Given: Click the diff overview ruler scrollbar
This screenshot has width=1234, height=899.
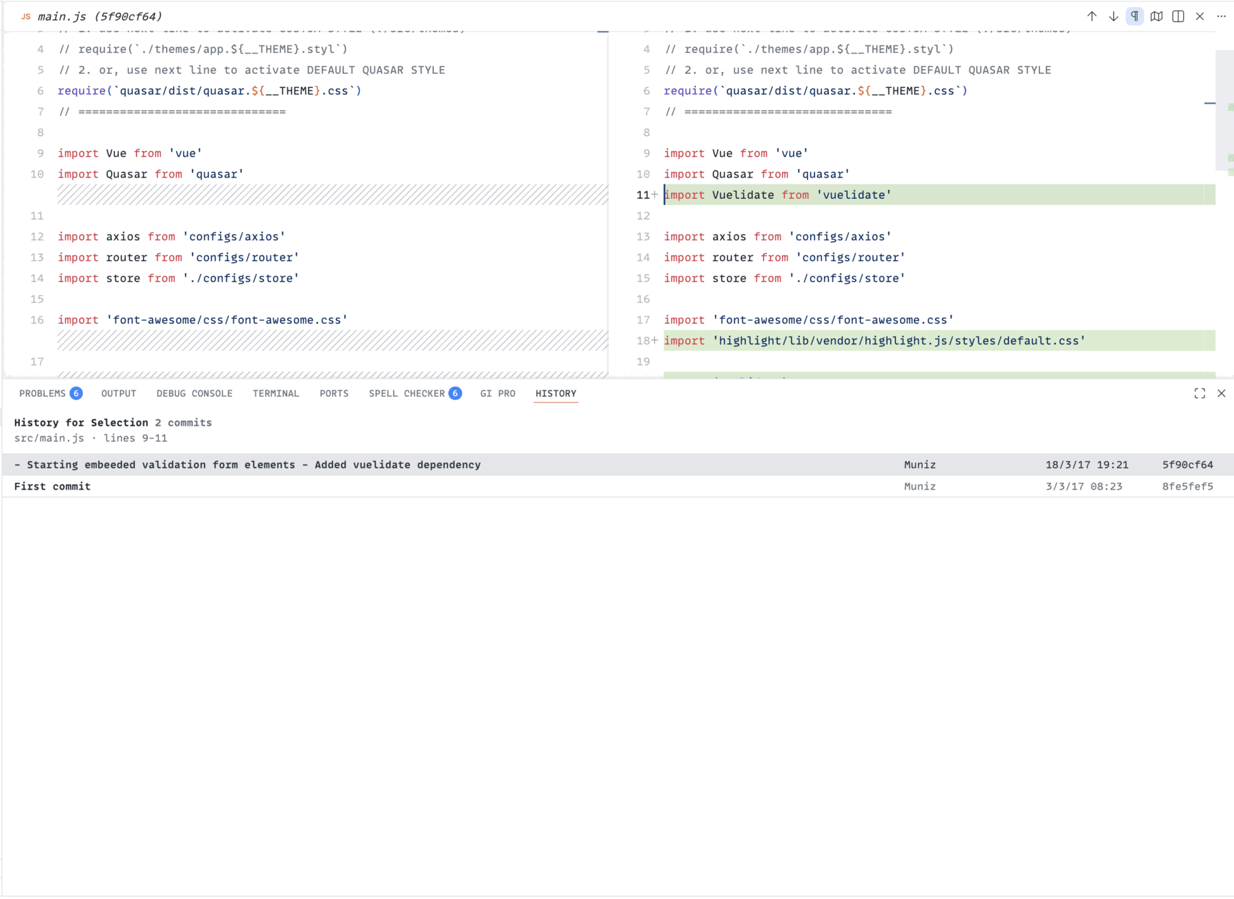Looking at the screenshot, I should (1224, 110).
